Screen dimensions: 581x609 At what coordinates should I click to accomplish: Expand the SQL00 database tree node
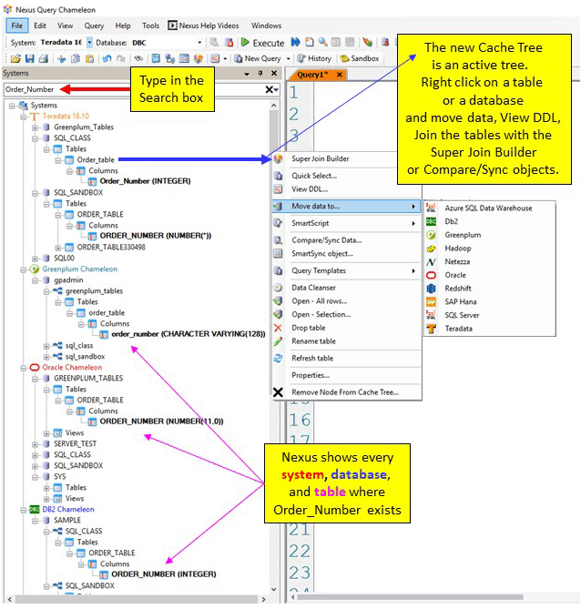(35, 259)
